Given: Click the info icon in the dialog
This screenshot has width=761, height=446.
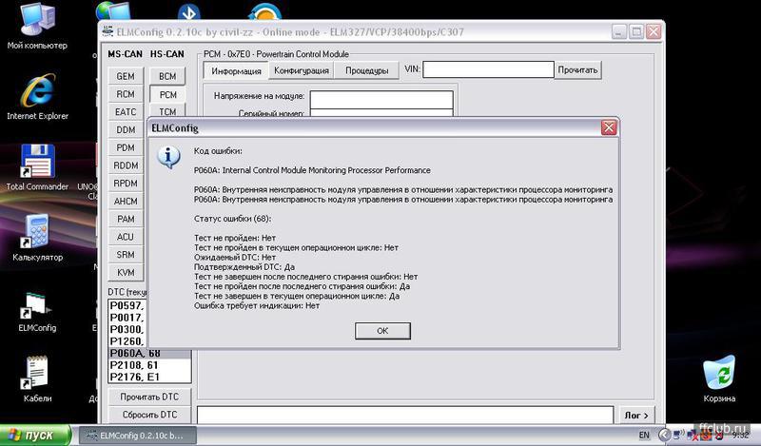Looking at the screenshot, I should [168, 157].
